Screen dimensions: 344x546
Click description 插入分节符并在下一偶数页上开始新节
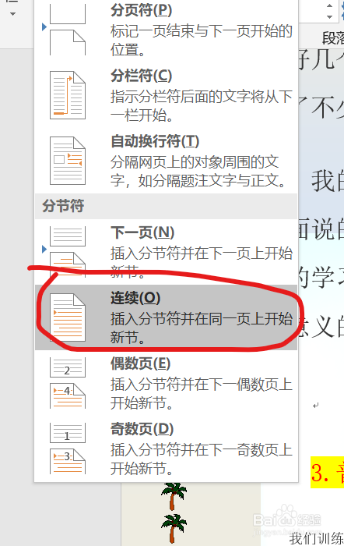[202, 393]
